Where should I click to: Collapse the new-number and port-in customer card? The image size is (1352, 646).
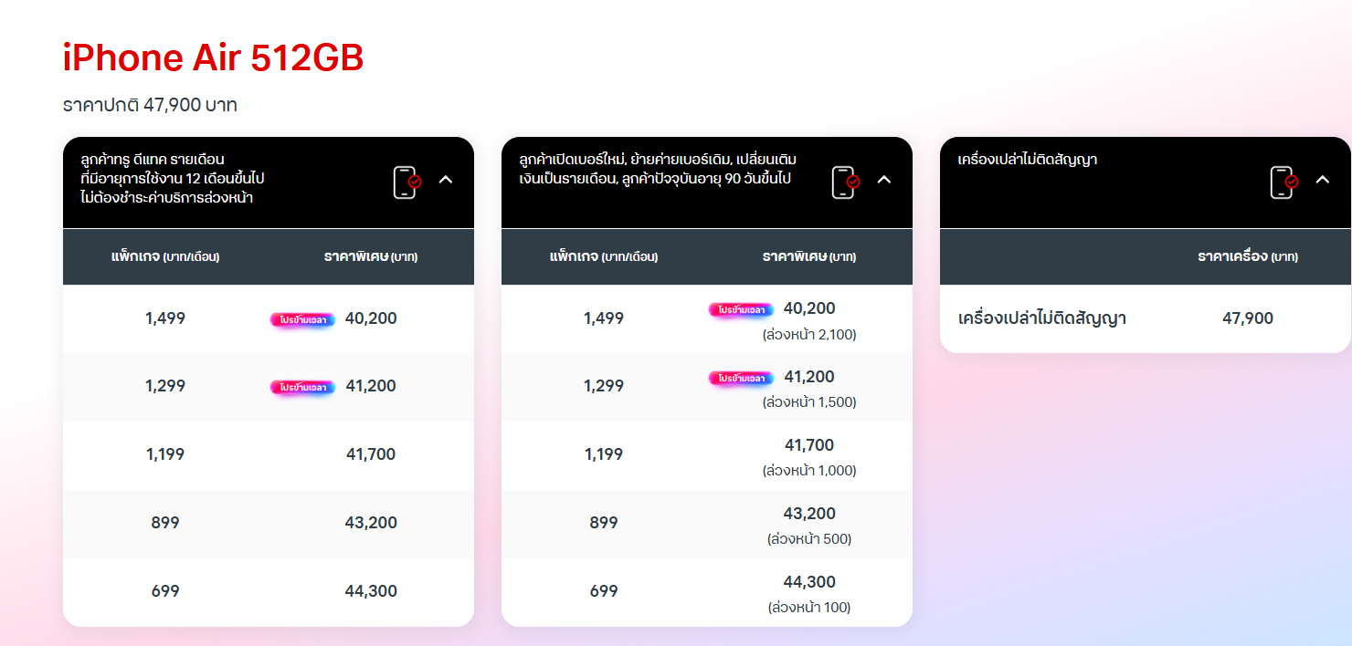[884, 180]
